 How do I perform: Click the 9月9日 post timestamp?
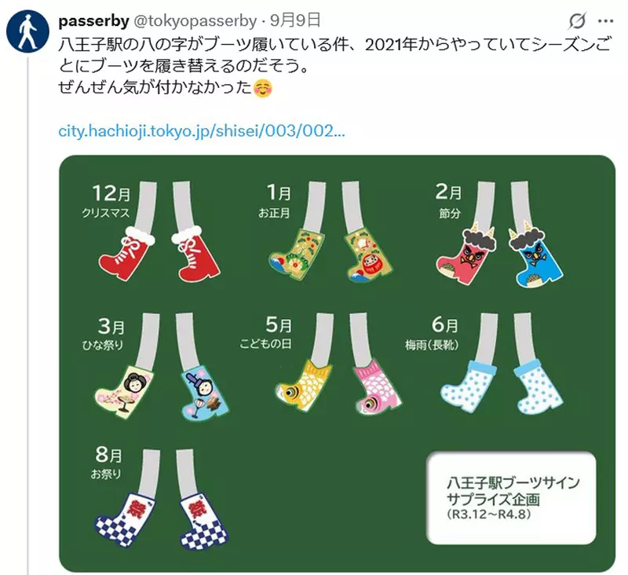point(295,20)
